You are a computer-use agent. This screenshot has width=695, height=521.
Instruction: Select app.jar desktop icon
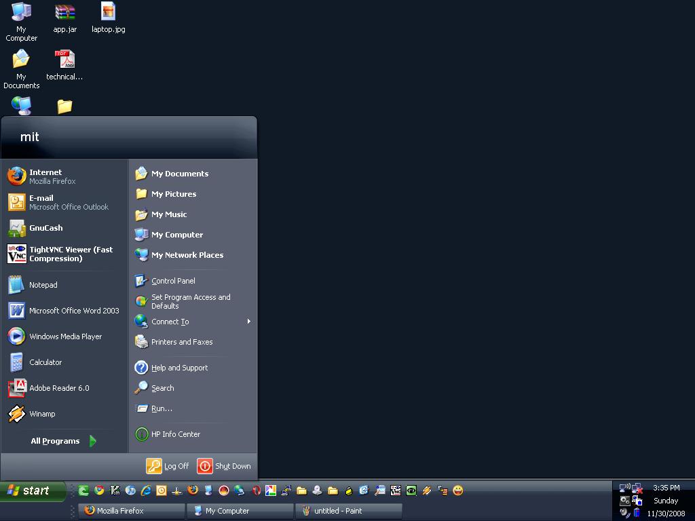point(64,18)
